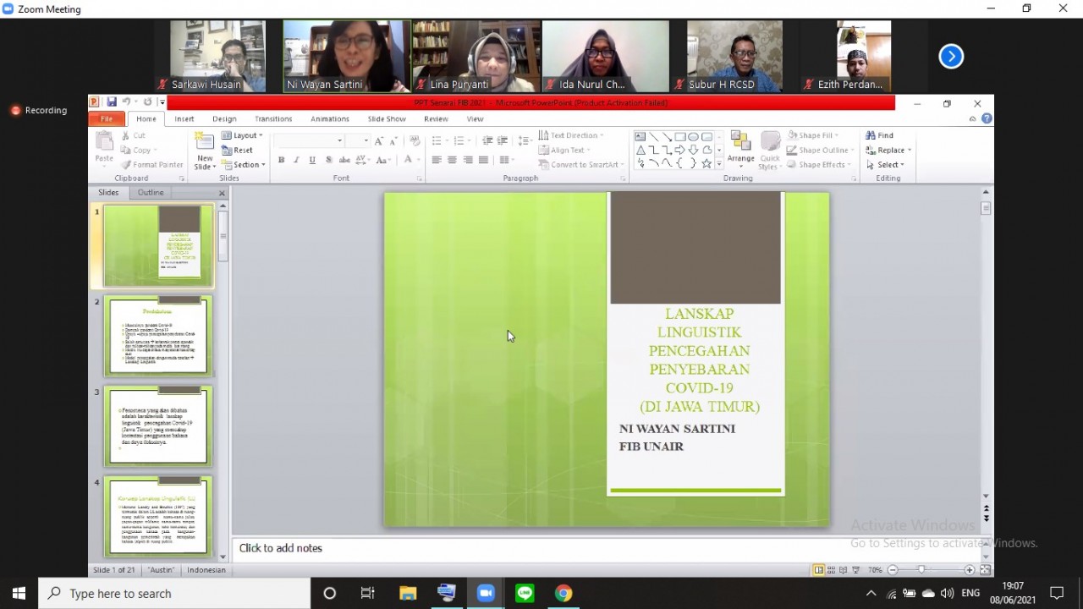Screen dimensions: 1083x609
Task: Toggle Underline formatting in Font group
Action: pyautogui.click(x=312, y=160)
